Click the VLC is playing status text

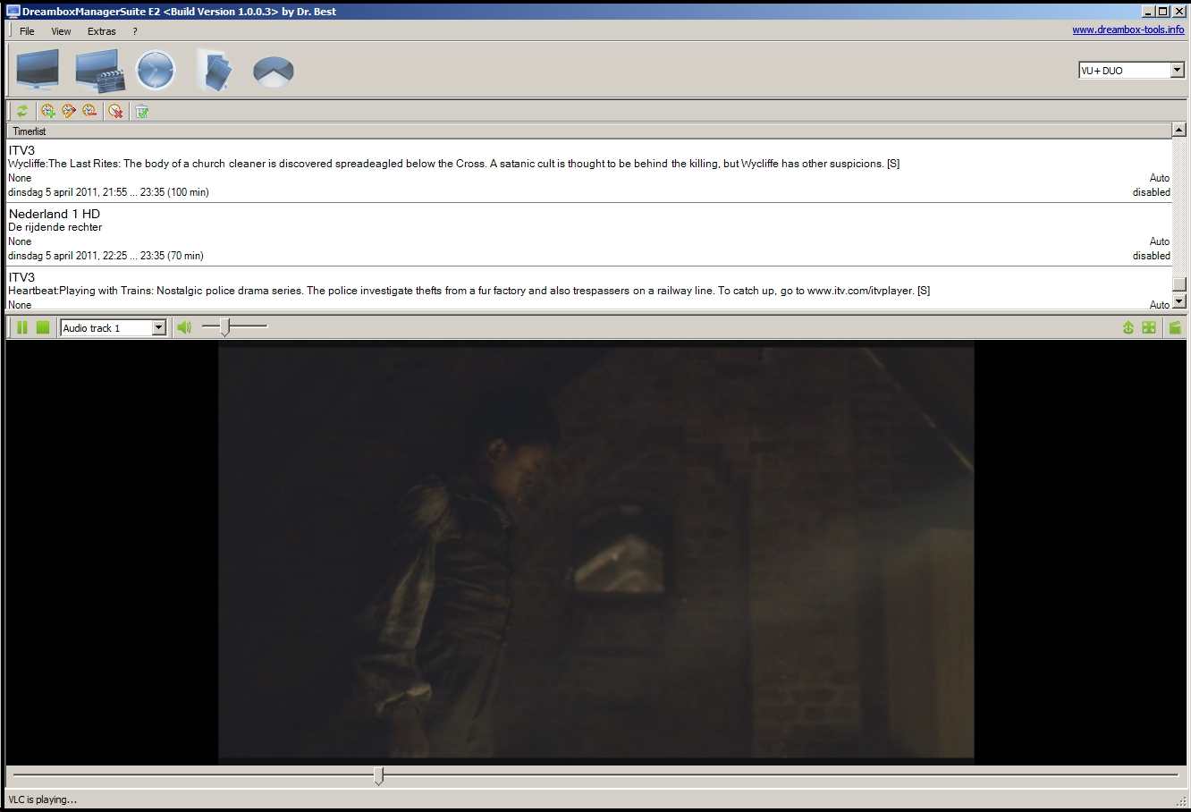[43, 799]
